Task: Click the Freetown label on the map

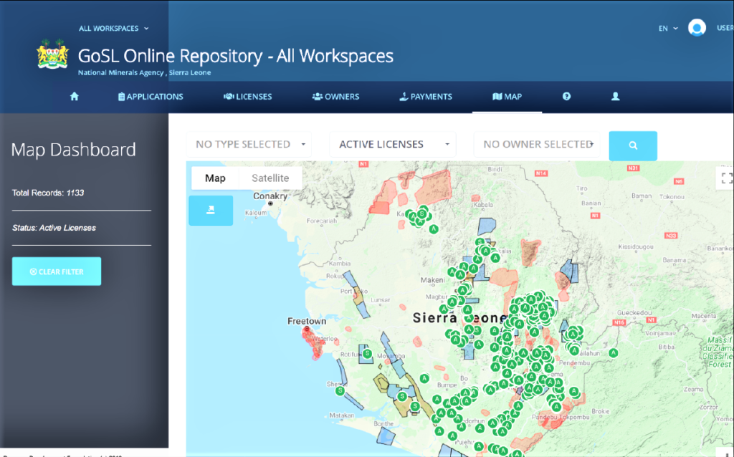Action: pos(307,322)
